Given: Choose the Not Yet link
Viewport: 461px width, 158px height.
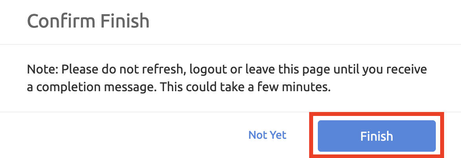Looking at the screenshot, I should coord(267,135).
